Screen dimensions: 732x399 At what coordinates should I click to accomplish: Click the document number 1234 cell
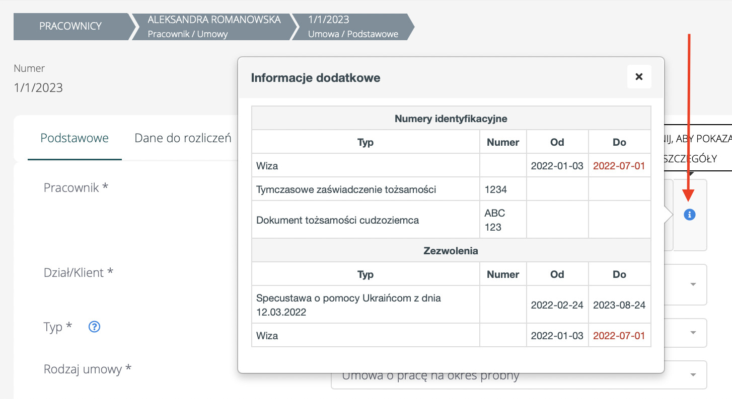[x=495, y=189]
